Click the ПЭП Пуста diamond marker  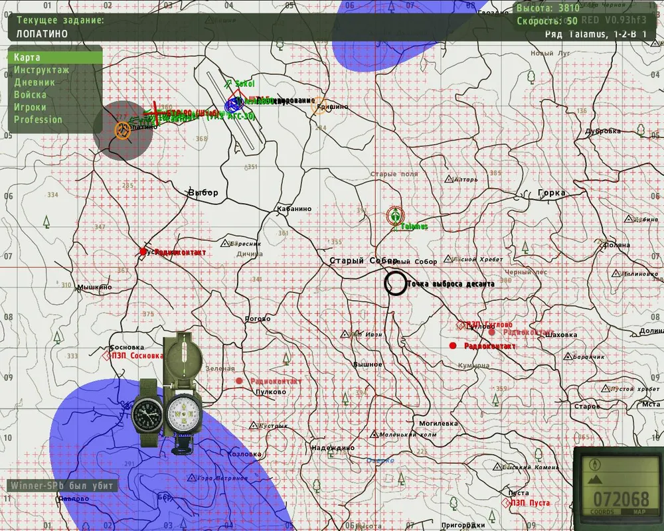click(x=504, y=503)
